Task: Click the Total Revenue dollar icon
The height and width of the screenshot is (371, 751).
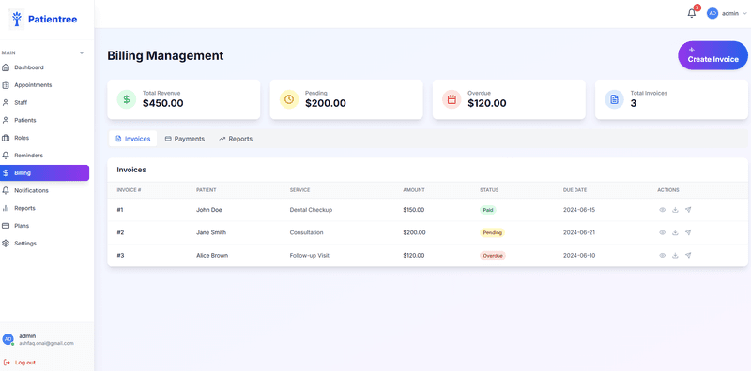Action: click(127, 99)
